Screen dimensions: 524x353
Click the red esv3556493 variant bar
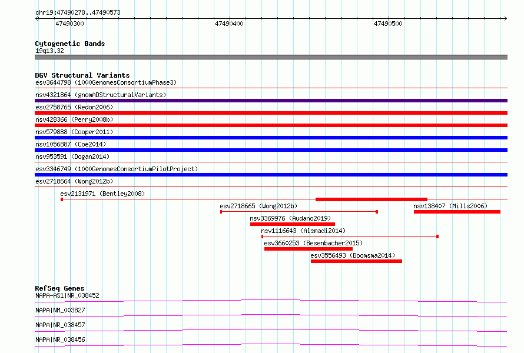(356, 261)
